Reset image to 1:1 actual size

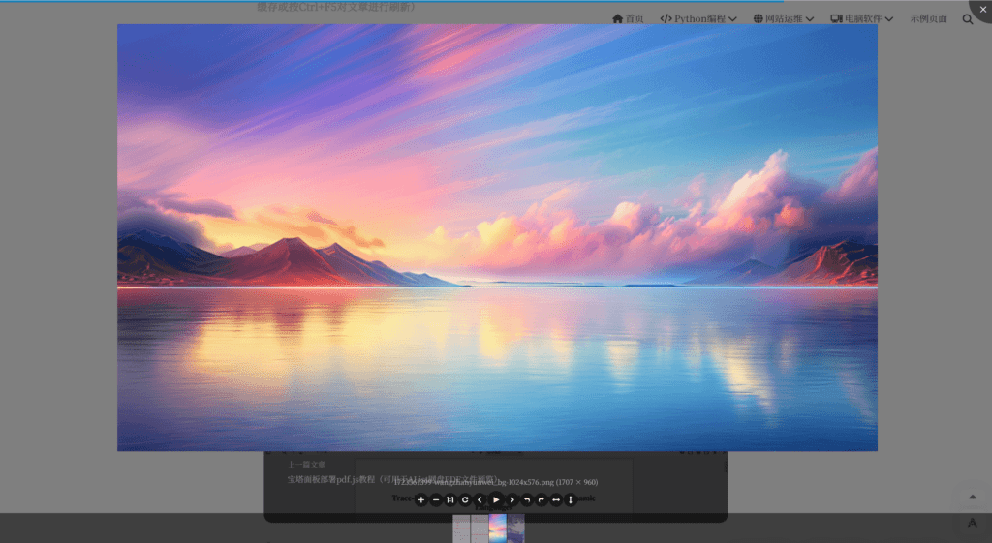tap(450, 499)
